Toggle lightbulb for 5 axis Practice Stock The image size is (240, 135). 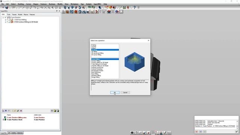(x=3, y=120)
